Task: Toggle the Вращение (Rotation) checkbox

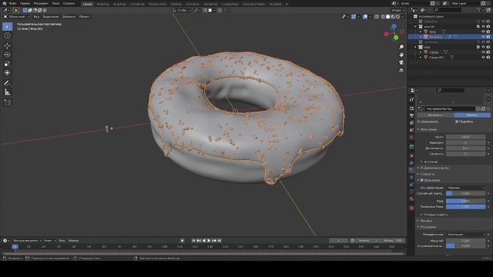Action: pos(422,180)
